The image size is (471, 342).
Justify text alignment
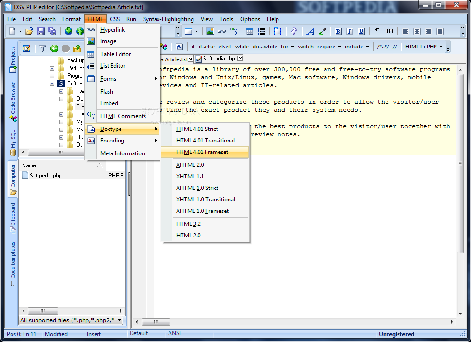440,31
